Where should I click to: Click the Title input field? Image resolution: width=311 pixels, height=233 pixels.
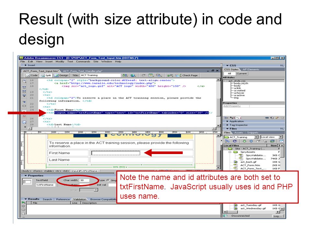click(x=100, y=75)
